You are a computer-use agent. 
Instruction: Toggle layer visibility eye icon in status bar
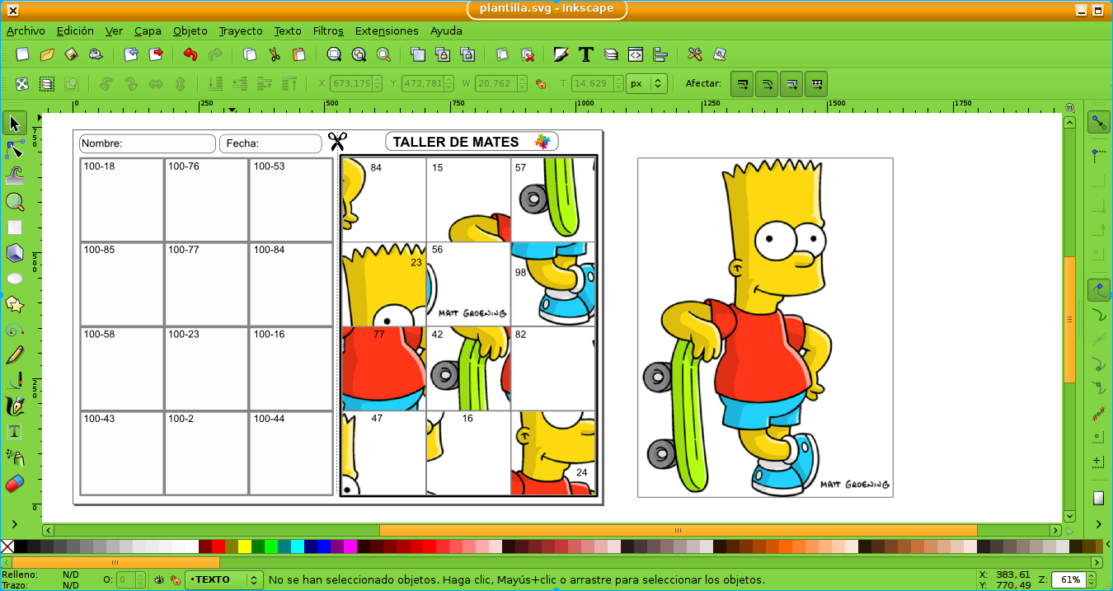coord(159,579)
